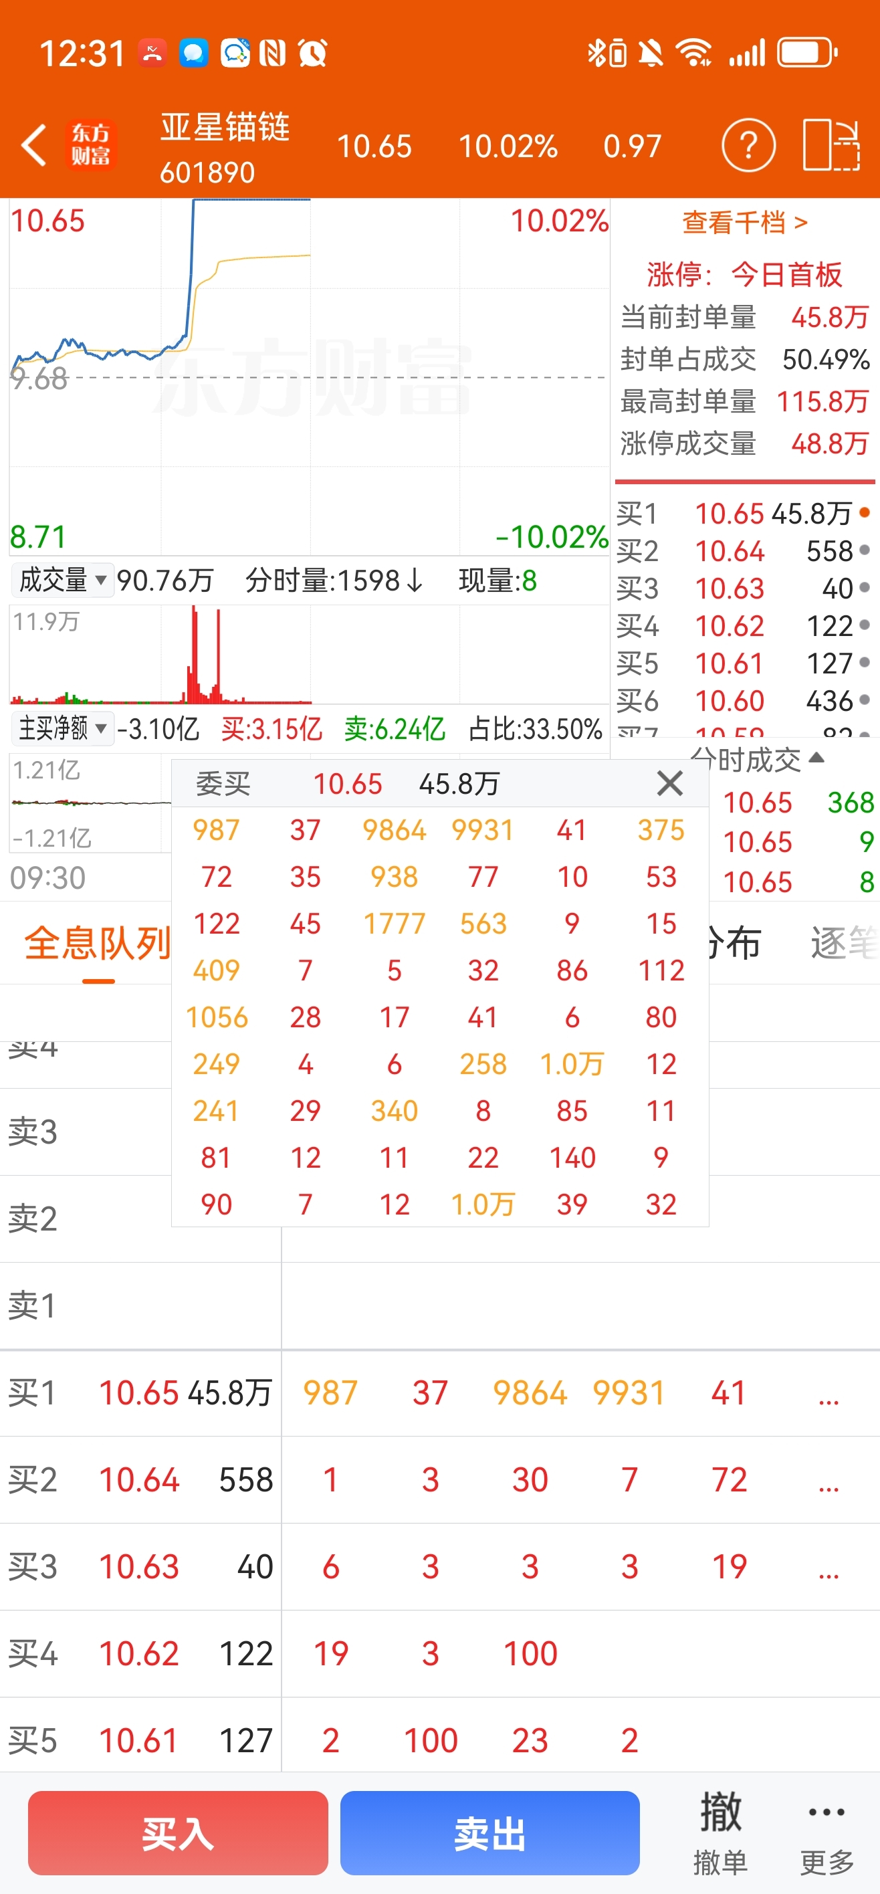Screen dimensions: 880x1894
Task: Tap the 1056 order in the popup
Action: pyautogui.click(x=216, y=1018)
